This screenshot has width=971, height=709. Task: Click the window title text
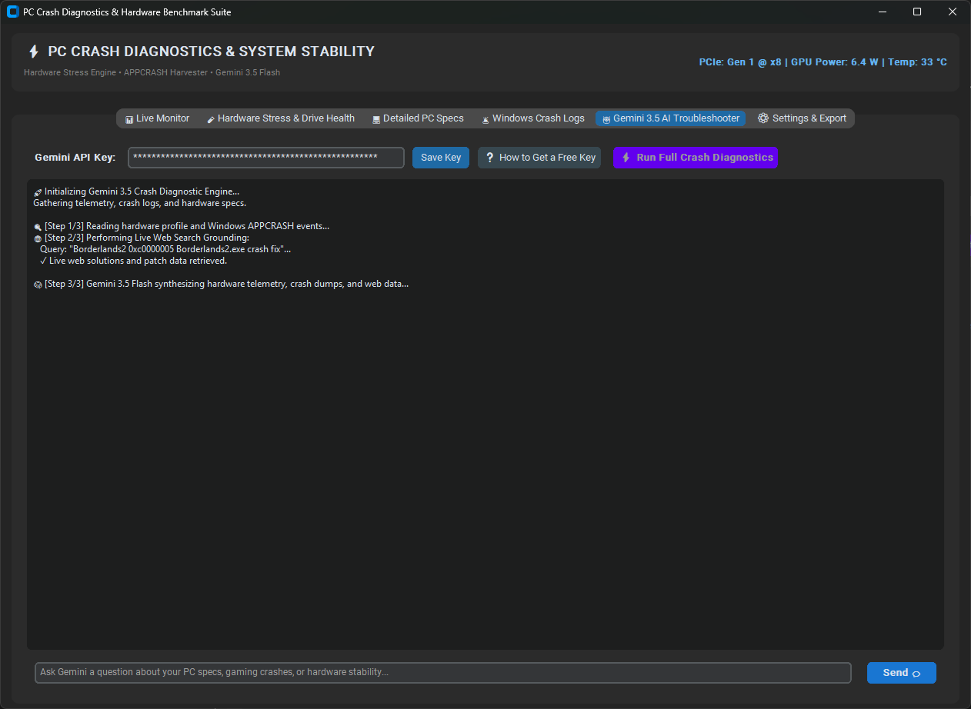[127, 12]
